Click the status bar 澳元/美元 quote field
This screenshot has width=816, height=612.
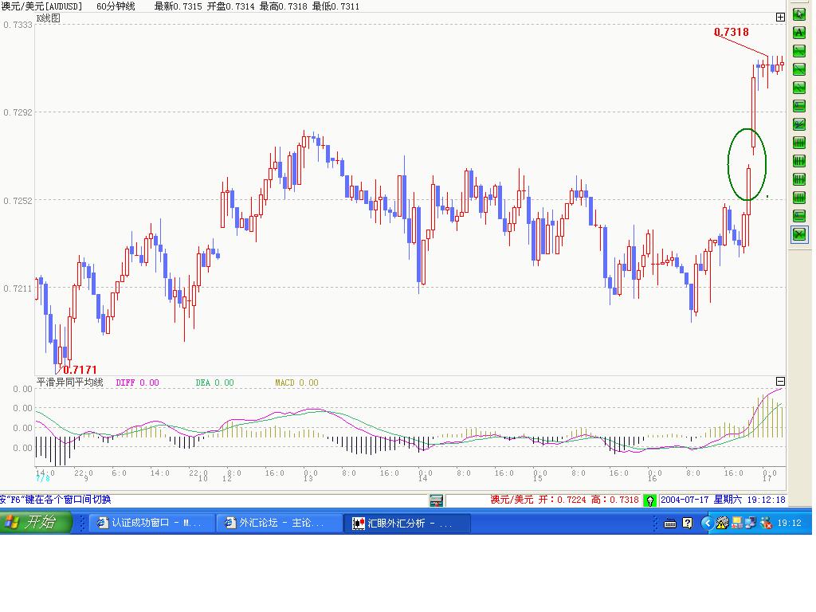(x=565, y=500)
